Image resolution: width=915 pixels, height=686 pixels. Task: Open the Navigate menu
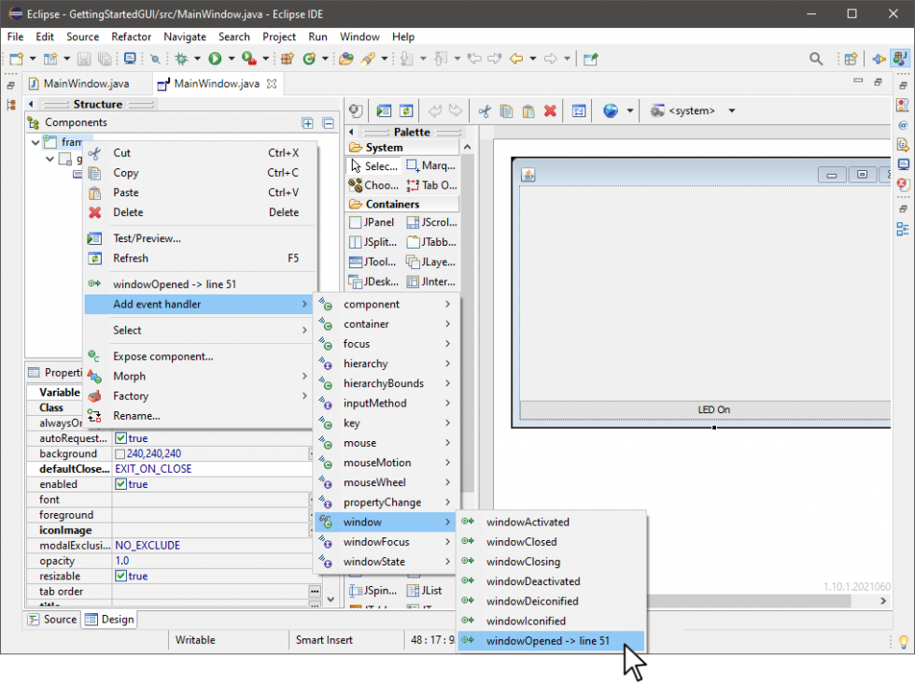[x=185, y=36]
